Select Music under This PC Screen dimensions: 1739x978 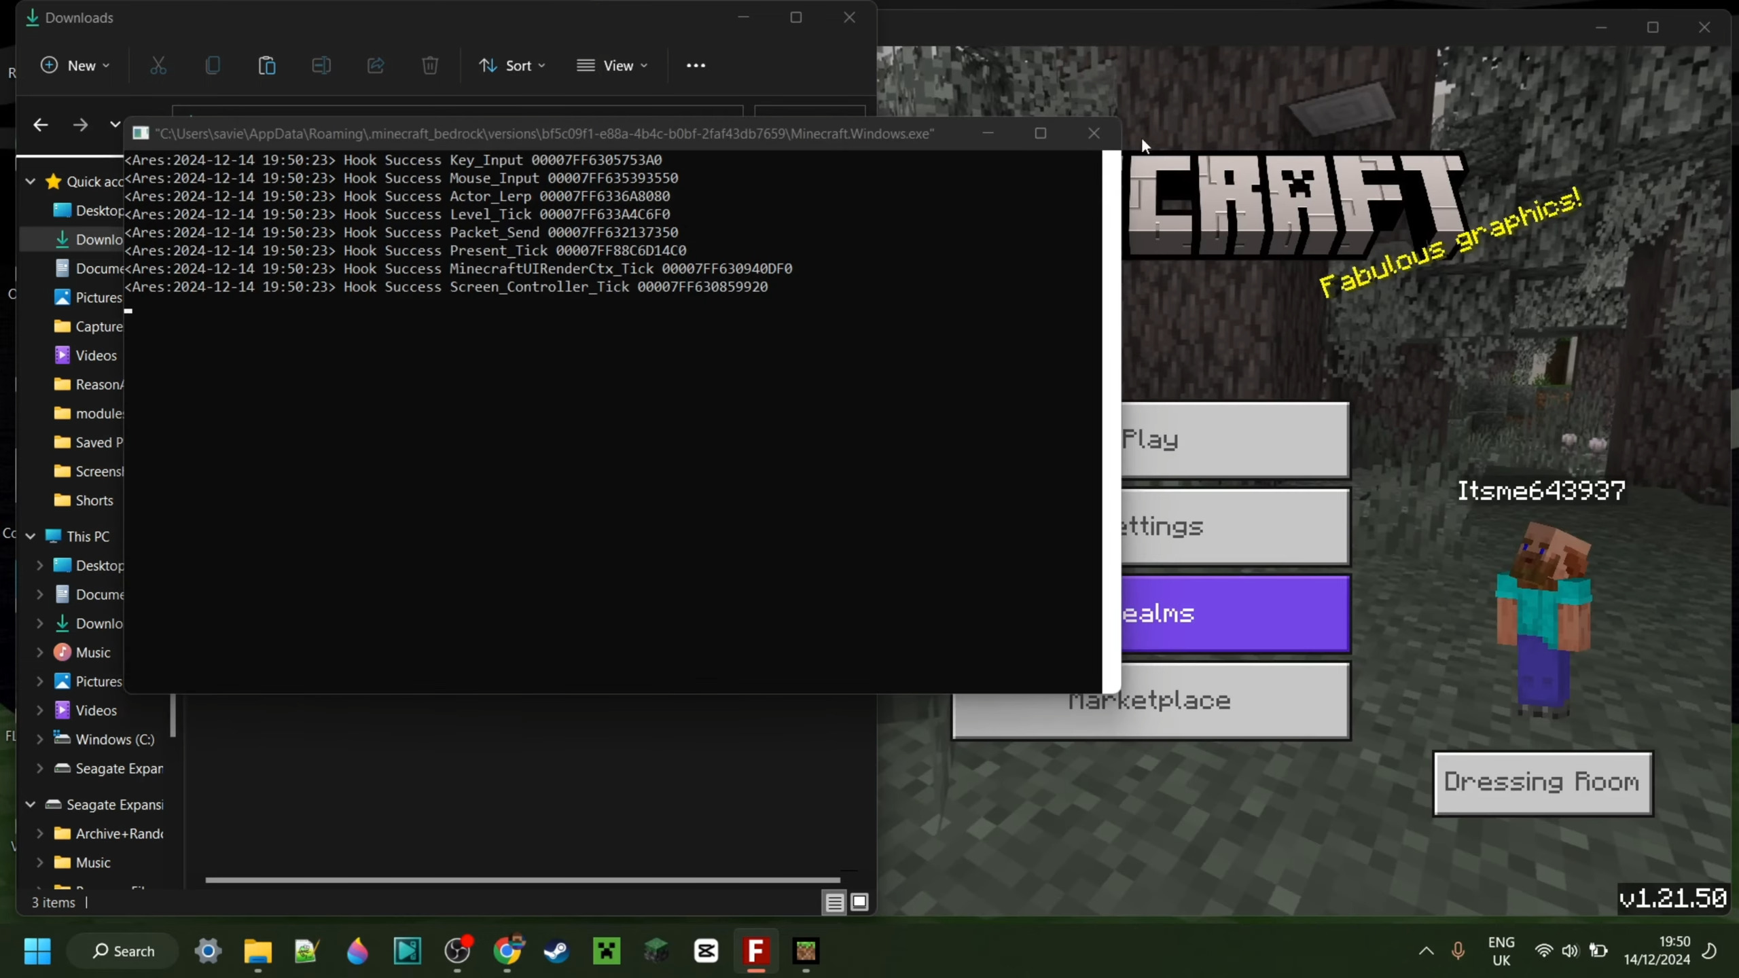tap(82, 652)
